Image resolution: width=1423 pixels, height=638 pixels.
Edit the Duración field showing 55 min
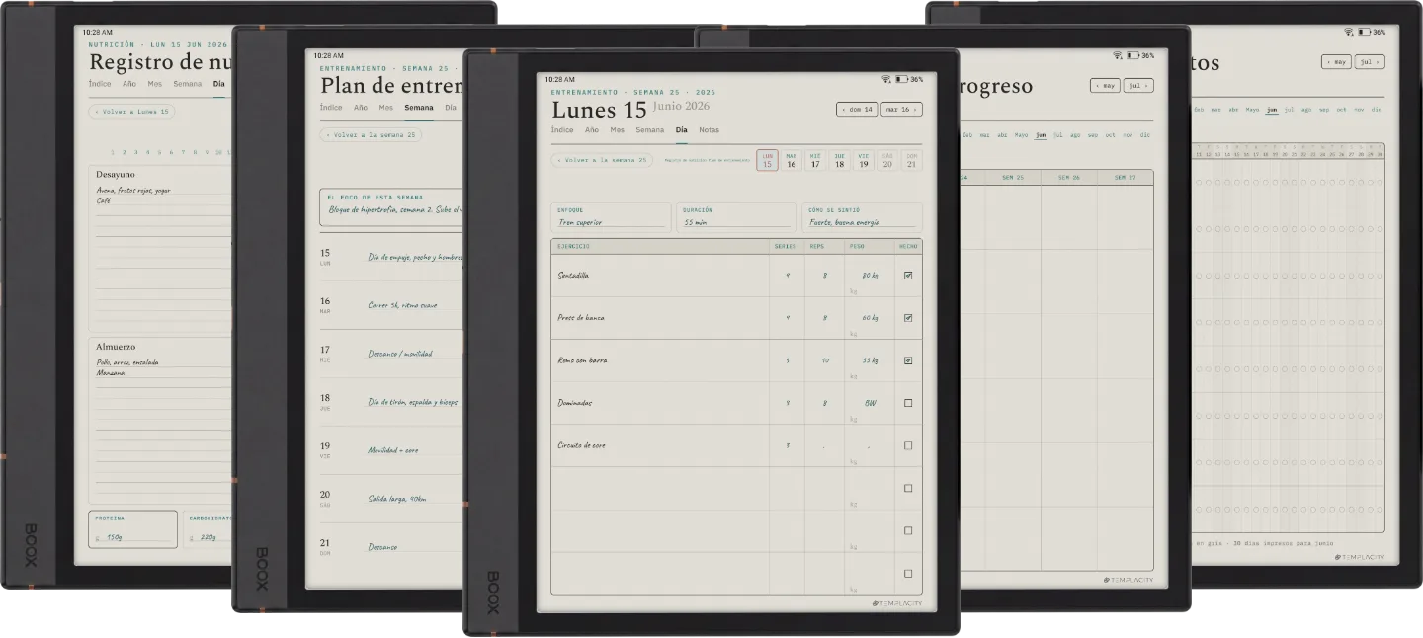736,217
